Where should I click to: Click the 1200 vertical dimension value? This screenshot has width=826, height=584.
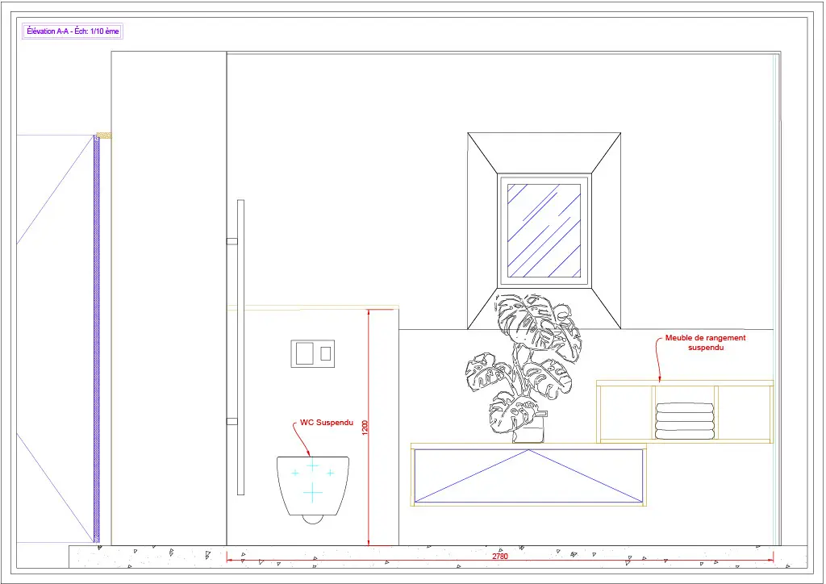pos(365,427)
